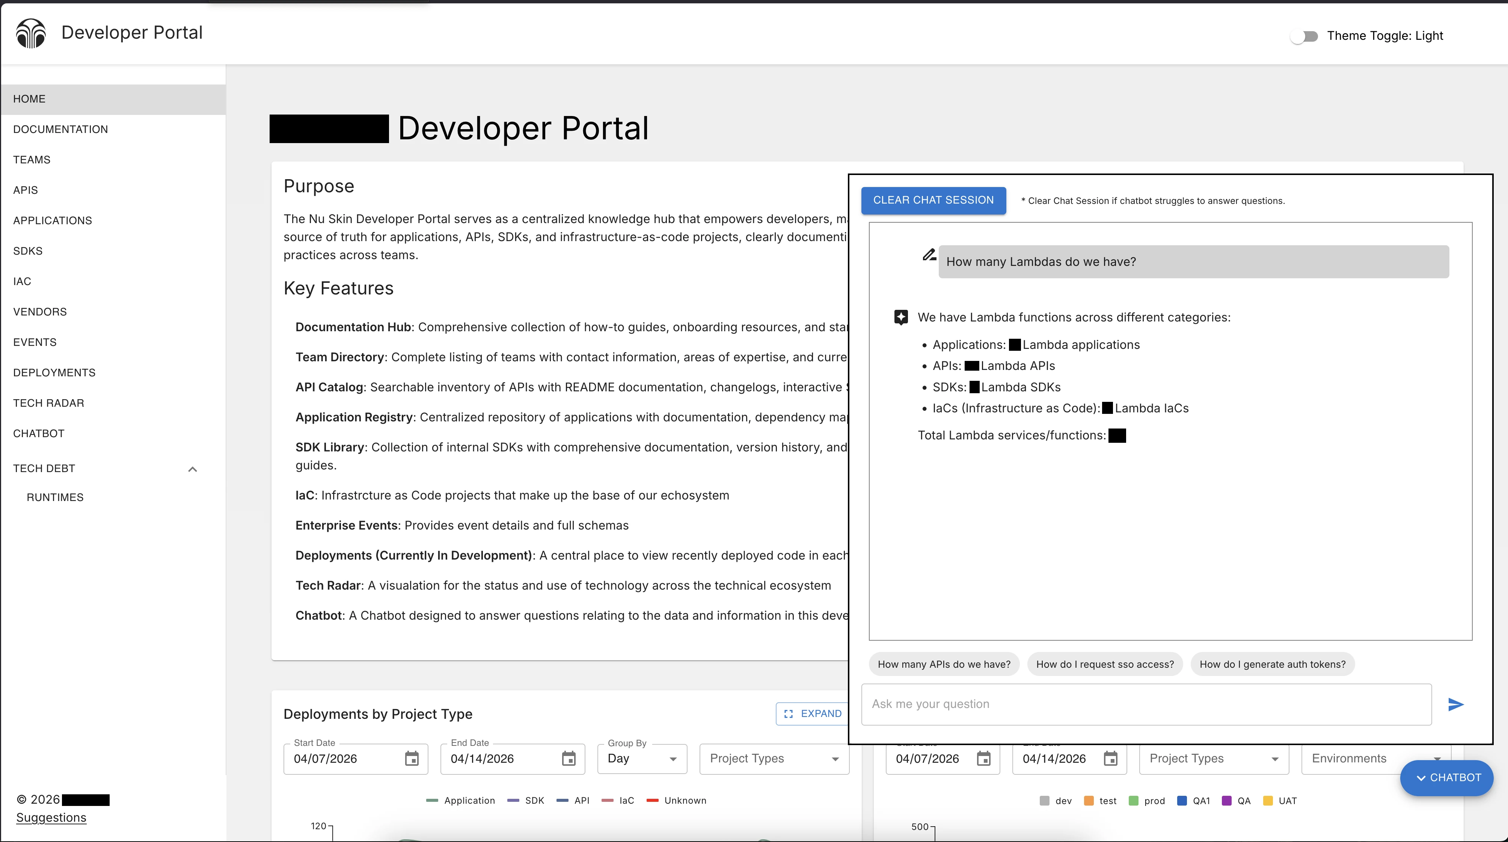
Task: Open the second chart's Start Date calendar
Action: tap(983, 758)
